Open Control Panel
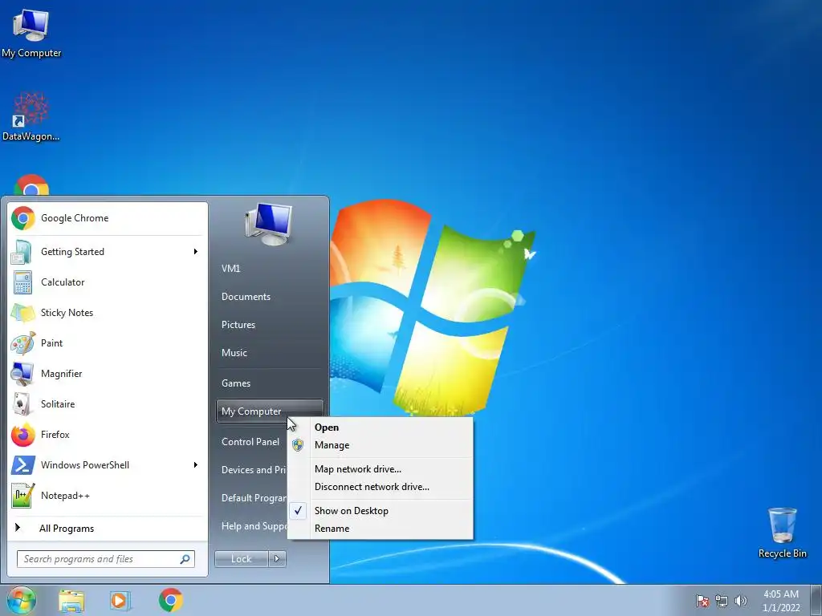This screenshot has height=616, width=822. pyautogui.click(x=250, y=442)
